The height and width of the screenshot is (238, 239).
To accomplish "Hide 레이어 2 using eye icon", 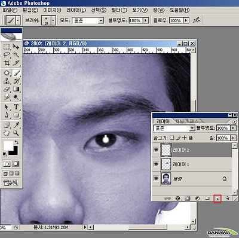I will coord(156,149).
